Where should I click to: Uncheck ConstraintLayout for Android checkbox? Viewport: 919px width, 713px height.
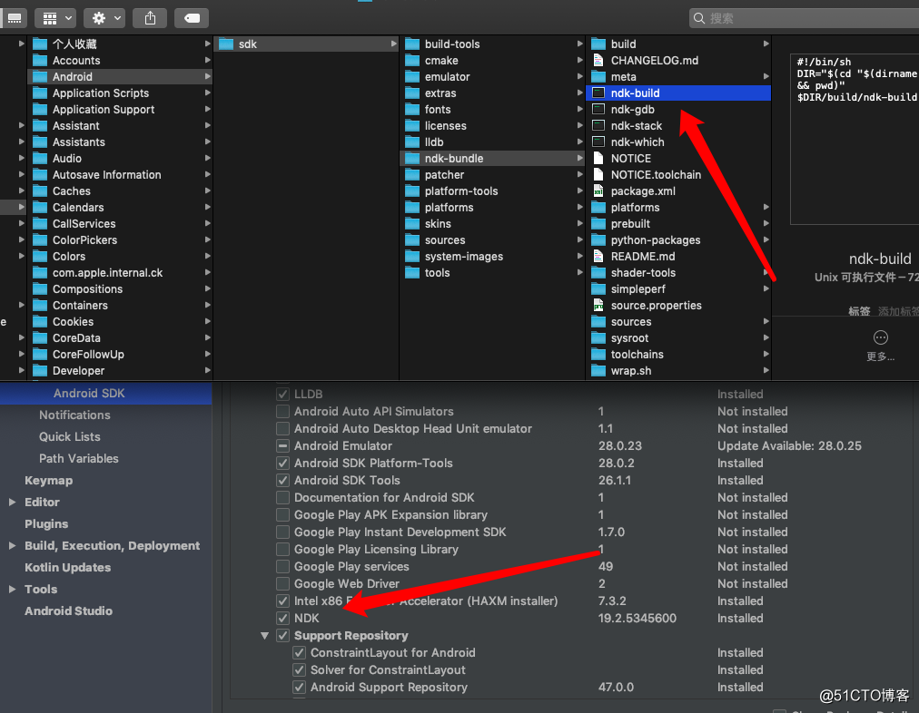(299, 653)
